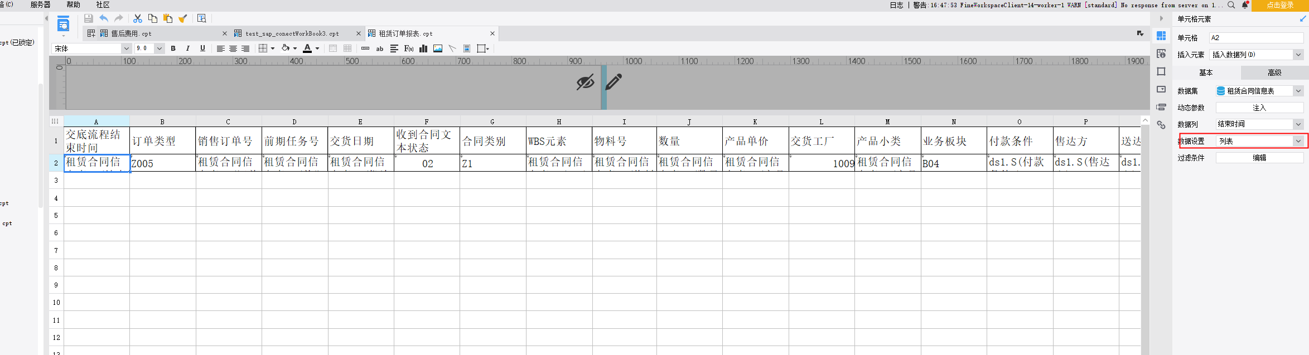The image size is (1309, 355).
Task: Close the 售后费用.cpt tab
Action: tap(225, 33)
